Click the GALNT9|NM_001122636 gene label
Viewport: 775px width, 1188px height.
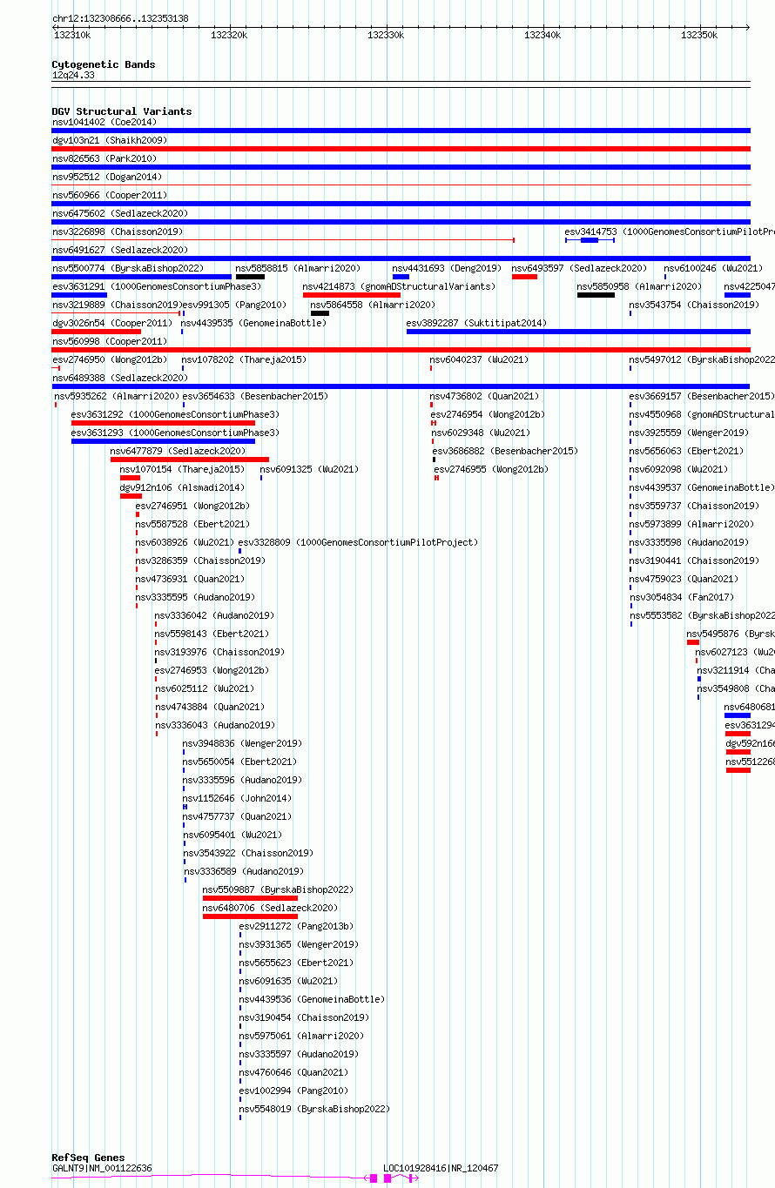tap(103, 1168)
